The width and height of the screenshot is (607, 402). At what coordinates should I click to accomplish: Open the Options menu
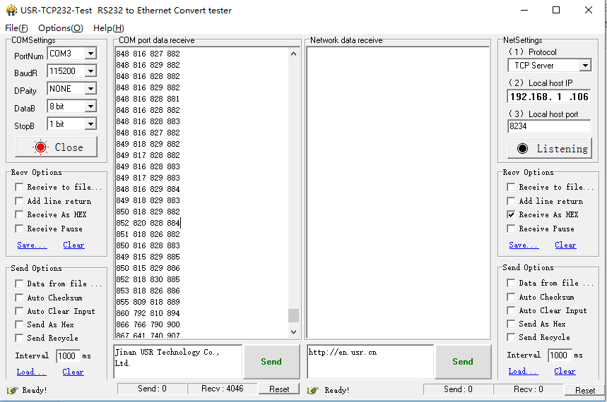[x=60, y=28]
